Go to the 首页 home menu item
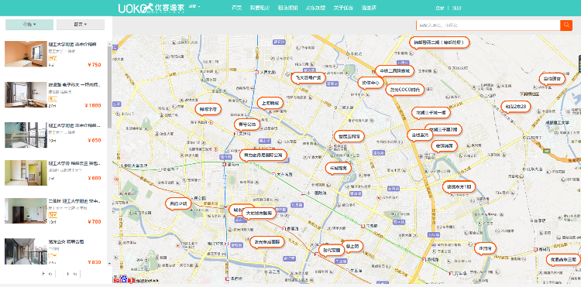This screenshot has height=287, width=581. (237, 8)
